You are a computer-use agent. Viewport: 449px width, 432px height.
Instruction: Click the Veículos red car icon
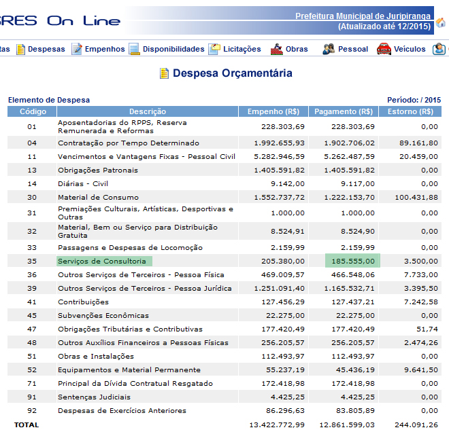click(384, 49)
